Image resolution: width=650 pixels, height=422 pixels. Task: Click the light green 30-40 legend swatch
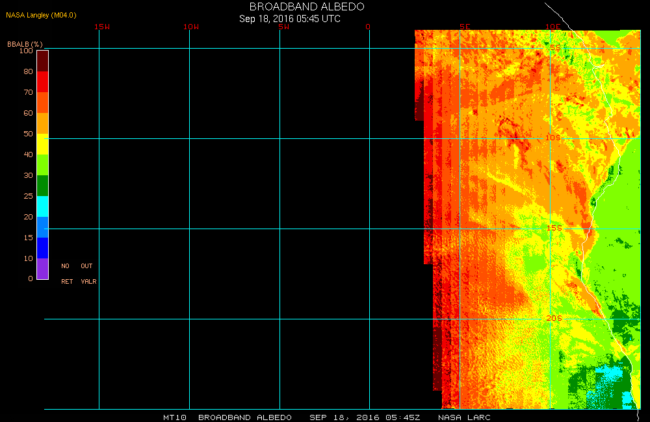pos(42,164)
